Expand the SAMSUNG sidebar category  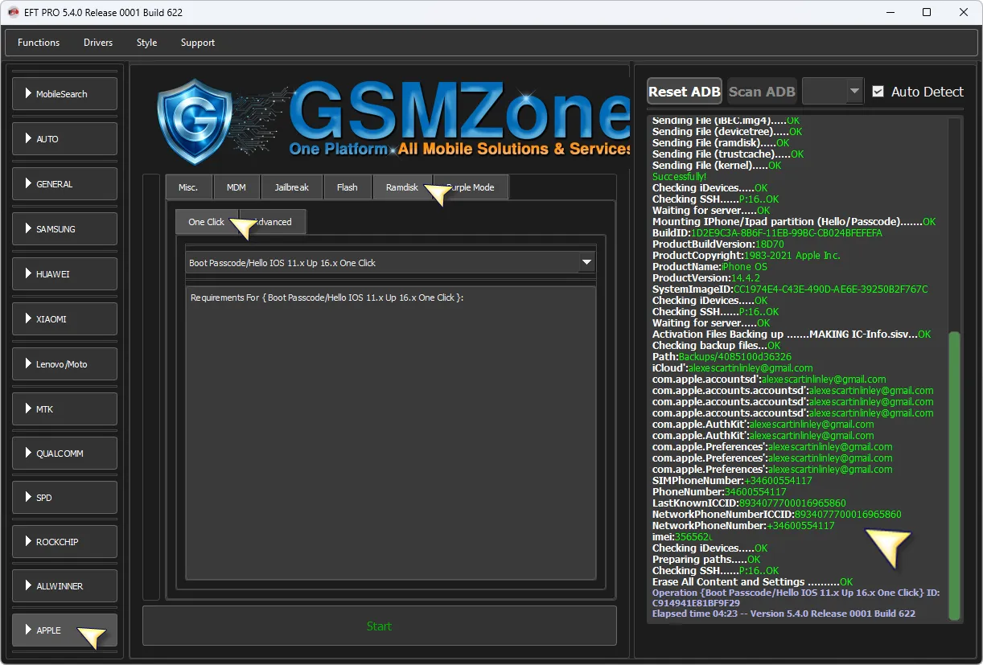64,229
